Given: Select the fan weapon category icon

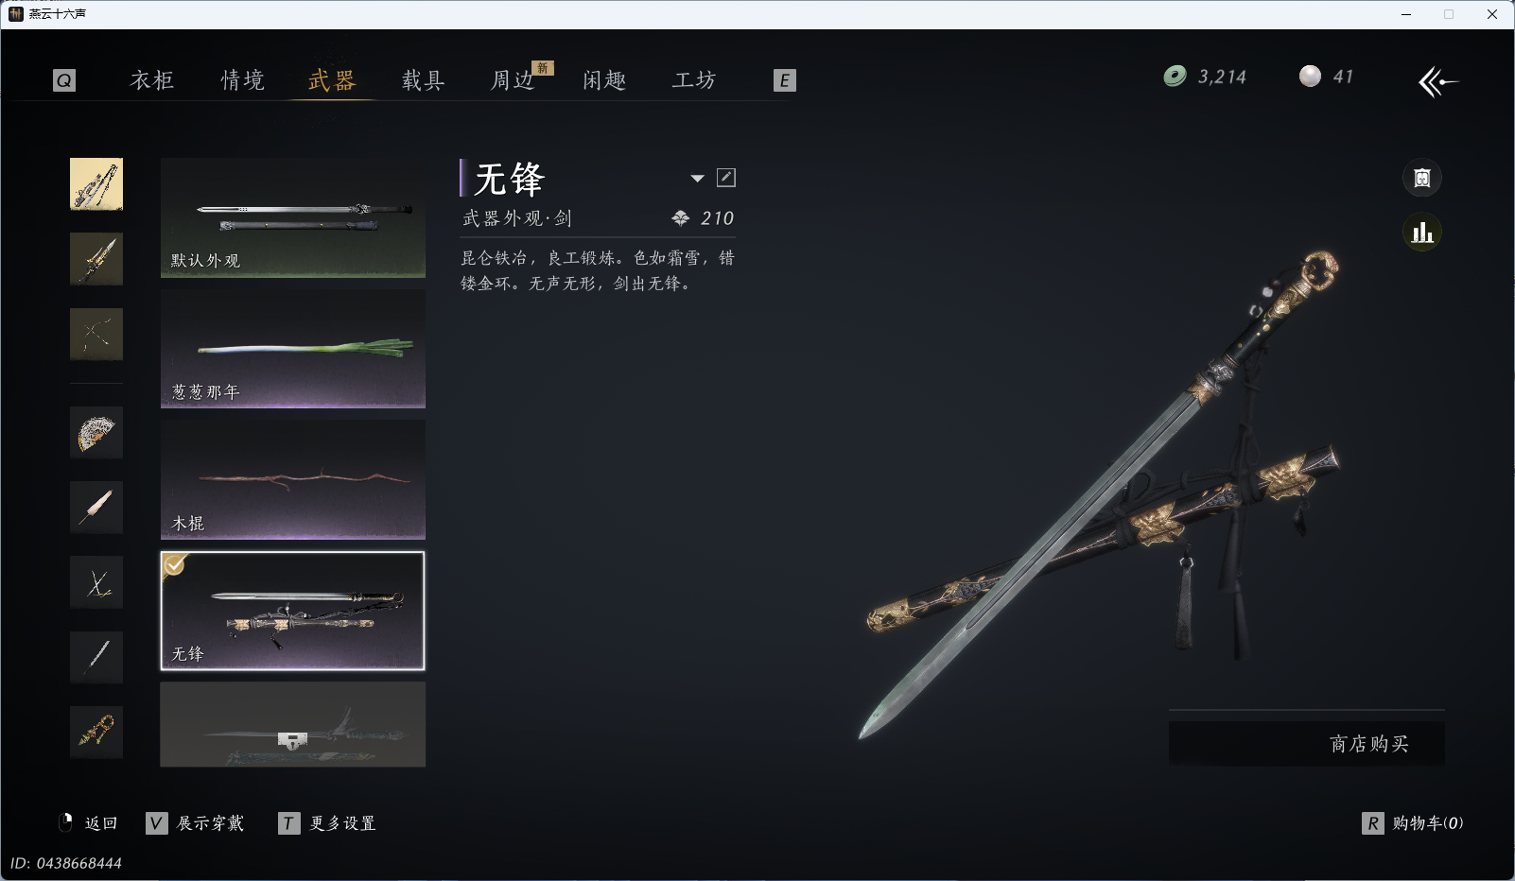Looking at the screenshot, I should (96, 432).
